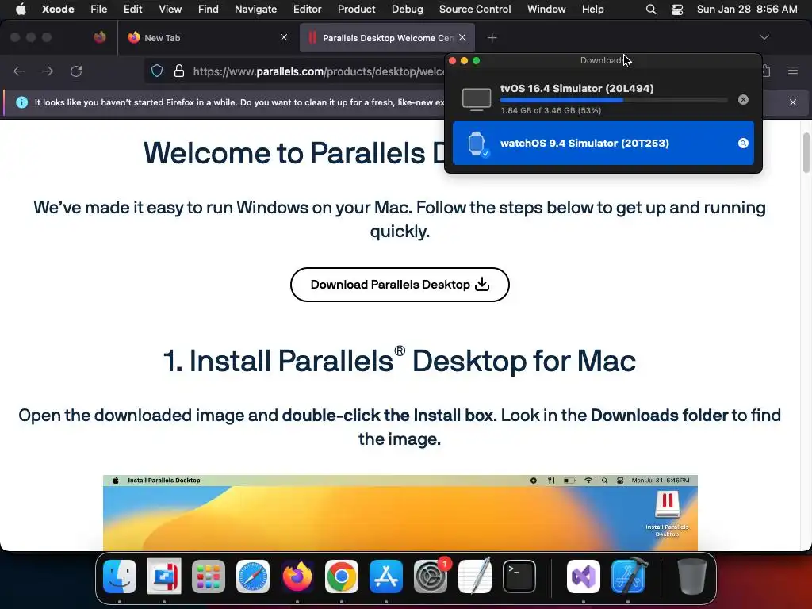Viewport: 812px width, 609px height.
Task: Reload the Parallels page
Action: (x=76, y=71)
